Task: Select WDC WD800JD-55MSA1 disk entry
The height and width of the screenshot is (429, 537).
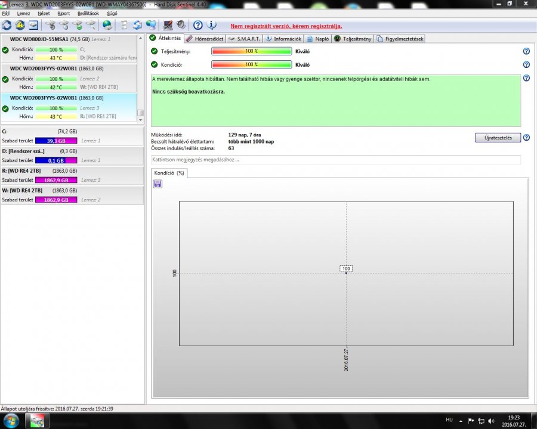Action: click(69, 48)
